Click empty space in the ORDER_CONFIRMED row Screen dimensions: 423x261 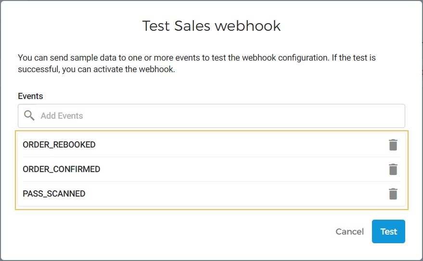(241, 169)
